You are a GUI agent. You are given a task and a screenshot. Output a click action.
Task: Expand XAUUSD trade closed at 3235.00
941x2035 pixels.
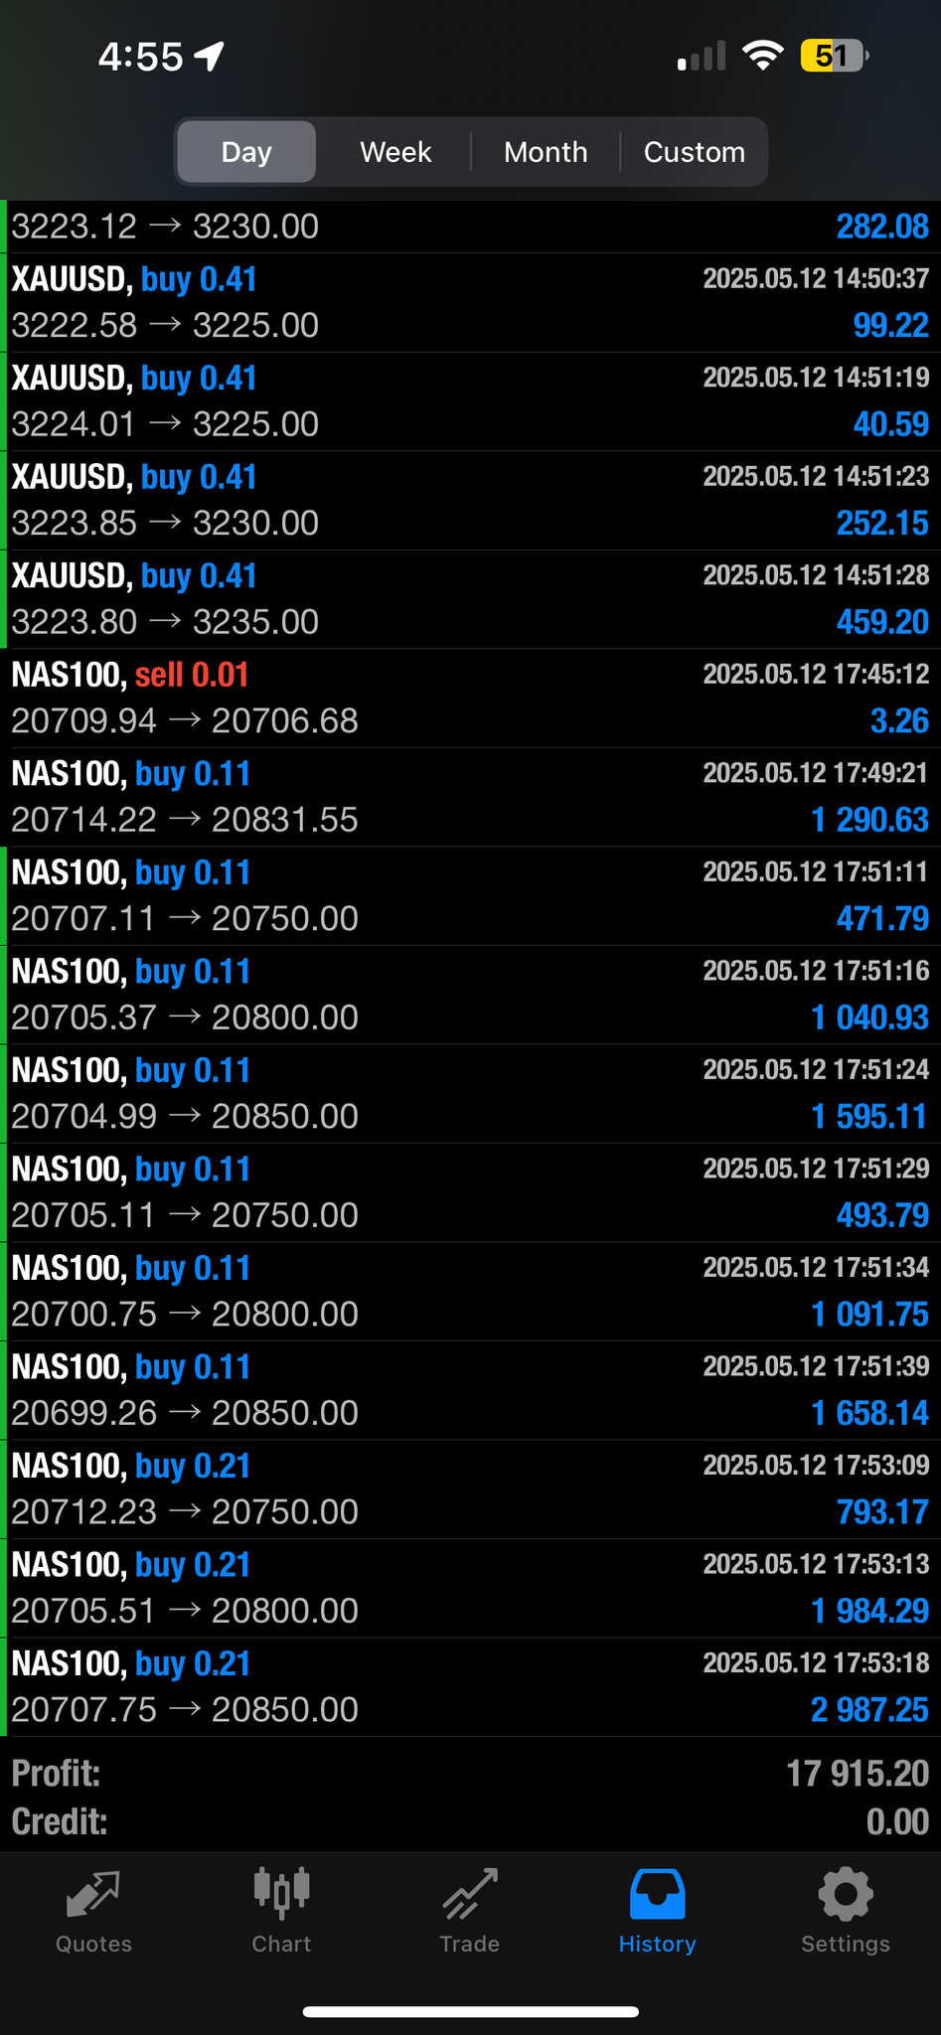470,599
